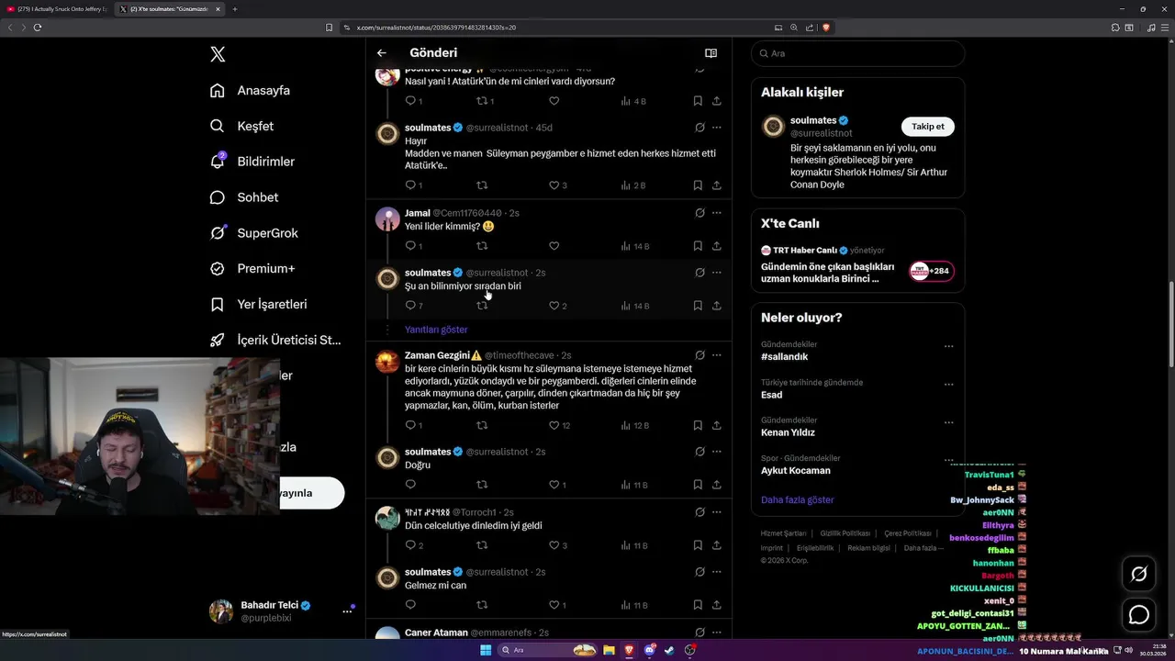
Task: Reload the page in the browser
Action: 38,28
